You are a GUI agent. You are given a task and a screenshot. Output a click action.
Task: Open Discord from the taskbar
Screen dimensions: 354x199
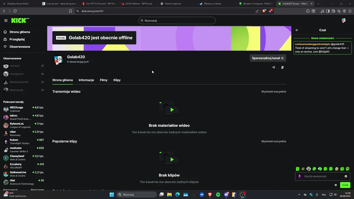tap(226, 195)
